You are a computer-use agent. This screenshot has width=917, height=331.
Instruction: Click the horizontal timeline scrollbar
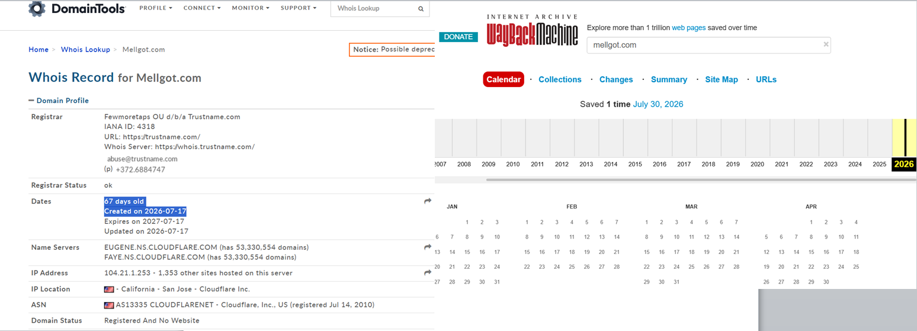pos(700,179)
